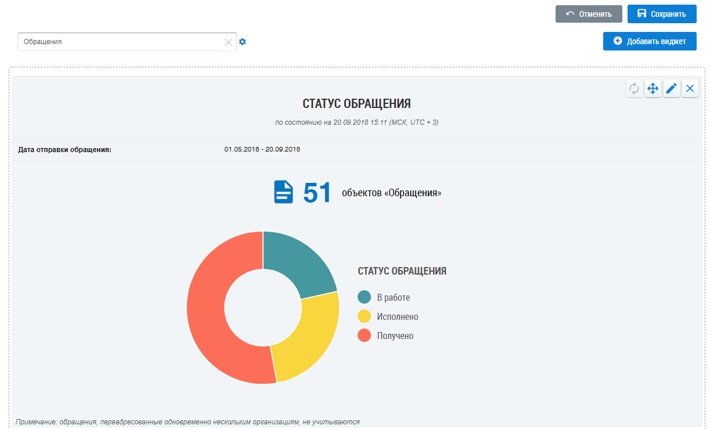
Task: Click the move widget arrows icon
Action: pyautogui.click(x=653, y=89)
